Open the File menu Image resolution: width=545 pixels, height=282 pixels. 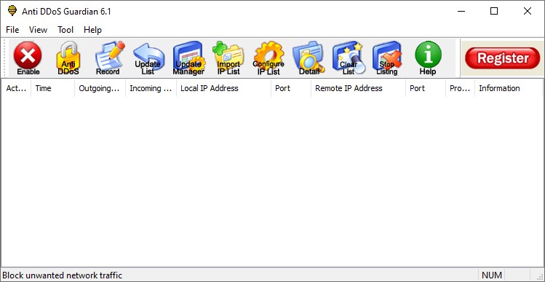[x=12, y=30]
